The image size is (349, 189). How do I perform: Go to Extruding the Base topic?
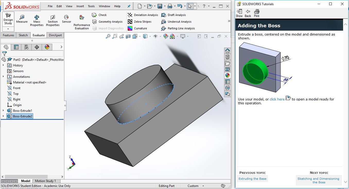coord(252,179)
